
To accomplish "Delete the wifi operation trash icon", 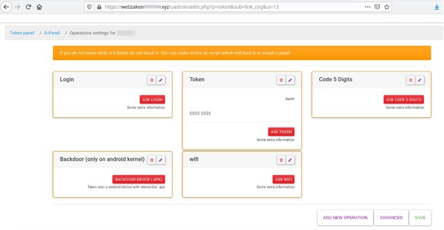I will point(281,160).
